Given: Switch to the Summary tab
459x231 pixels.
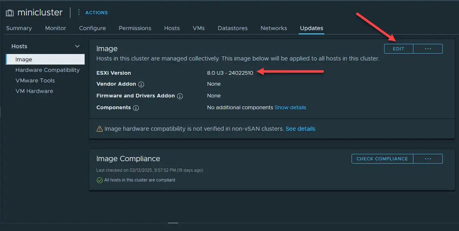Looking at the screenshot, I should pos(19,28).
